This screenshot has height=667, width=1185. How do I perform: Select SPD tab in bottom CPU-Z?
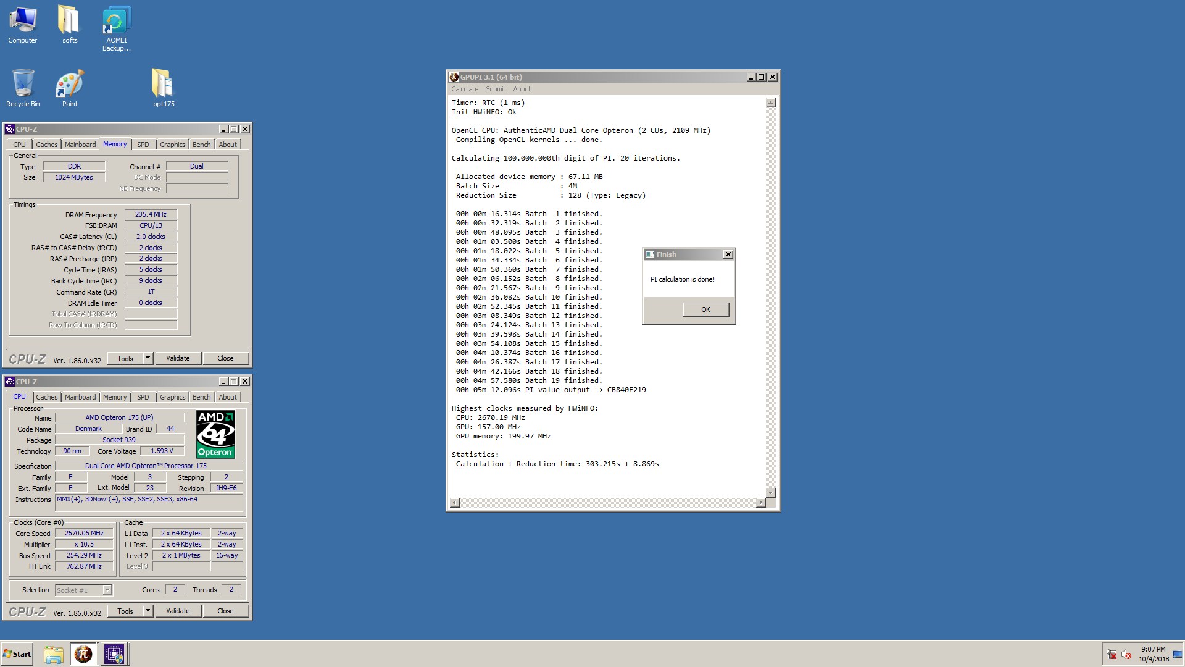coord(143,397)
